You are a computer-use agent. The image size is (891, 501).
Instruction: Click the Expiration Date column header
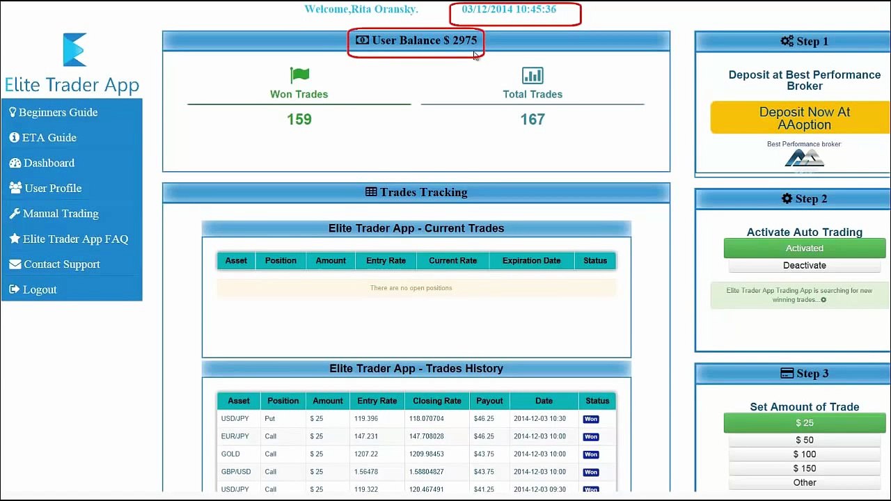[x=531, y=260]
